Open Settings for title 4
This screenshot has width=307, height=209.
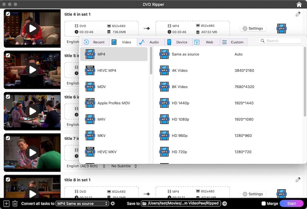(x=253, y=28)
